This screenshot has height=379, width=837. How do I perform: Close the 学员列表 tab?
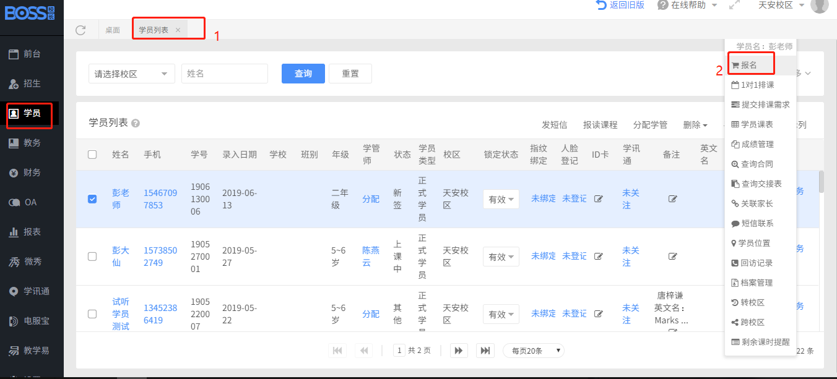[178, 30]
